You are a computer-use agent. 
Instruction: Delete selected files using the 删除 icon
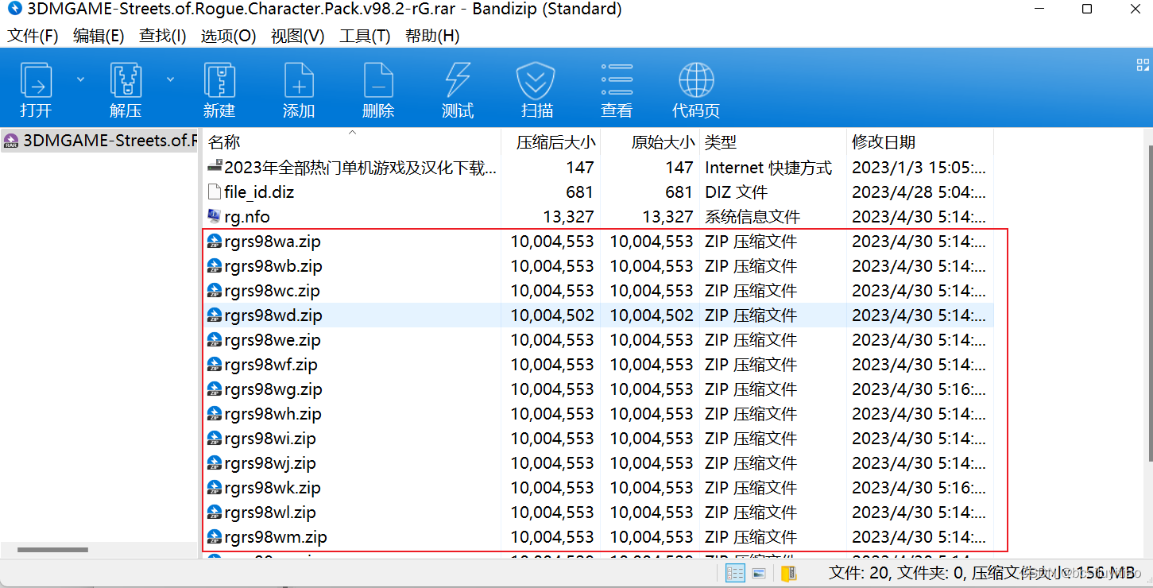pyautogui.click(x=378, y=87)
